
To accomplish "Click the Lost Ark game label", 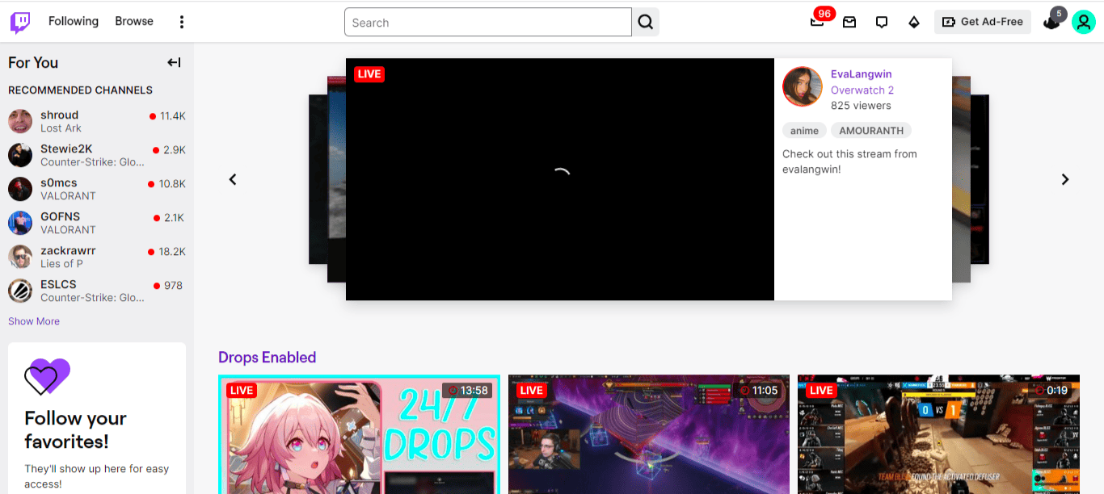I will tap(61, 128).
